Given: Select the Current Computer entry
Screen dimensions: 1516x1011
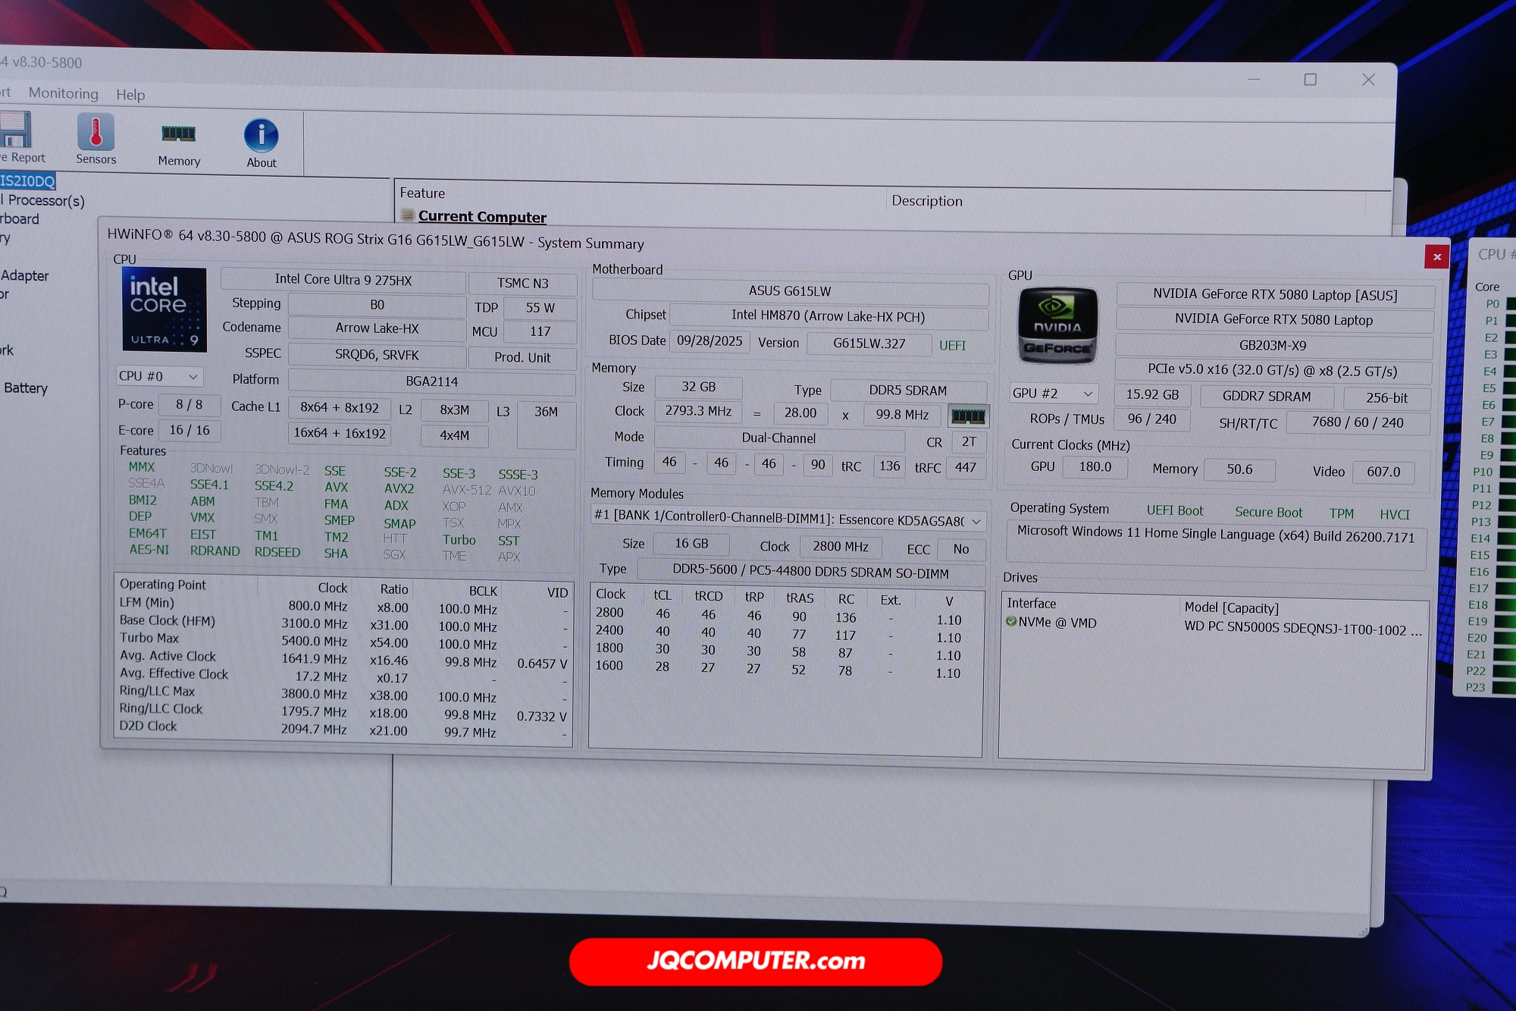Looking at the screenshot, I should tap(481, 216).
